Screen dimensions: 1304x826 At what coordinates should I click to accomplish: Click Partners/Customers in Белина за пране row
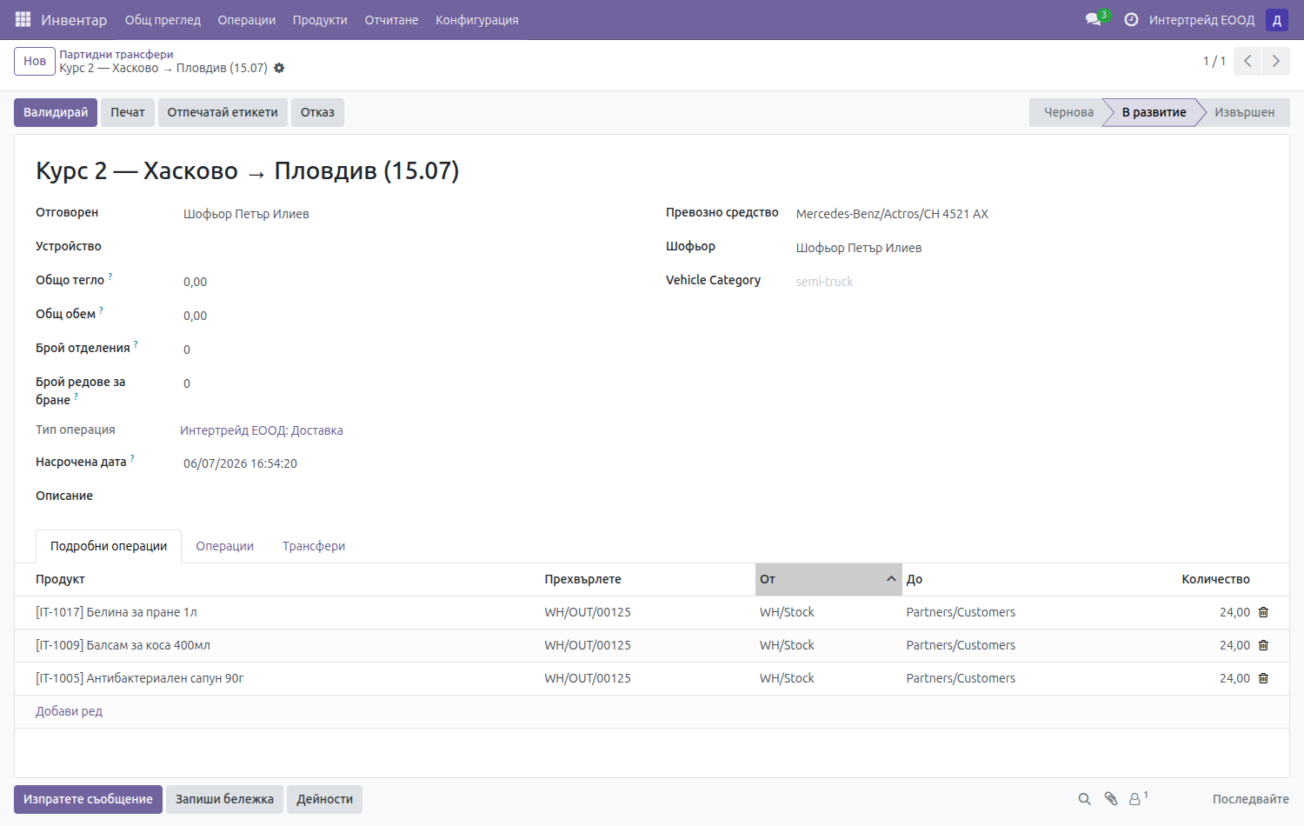961,612
